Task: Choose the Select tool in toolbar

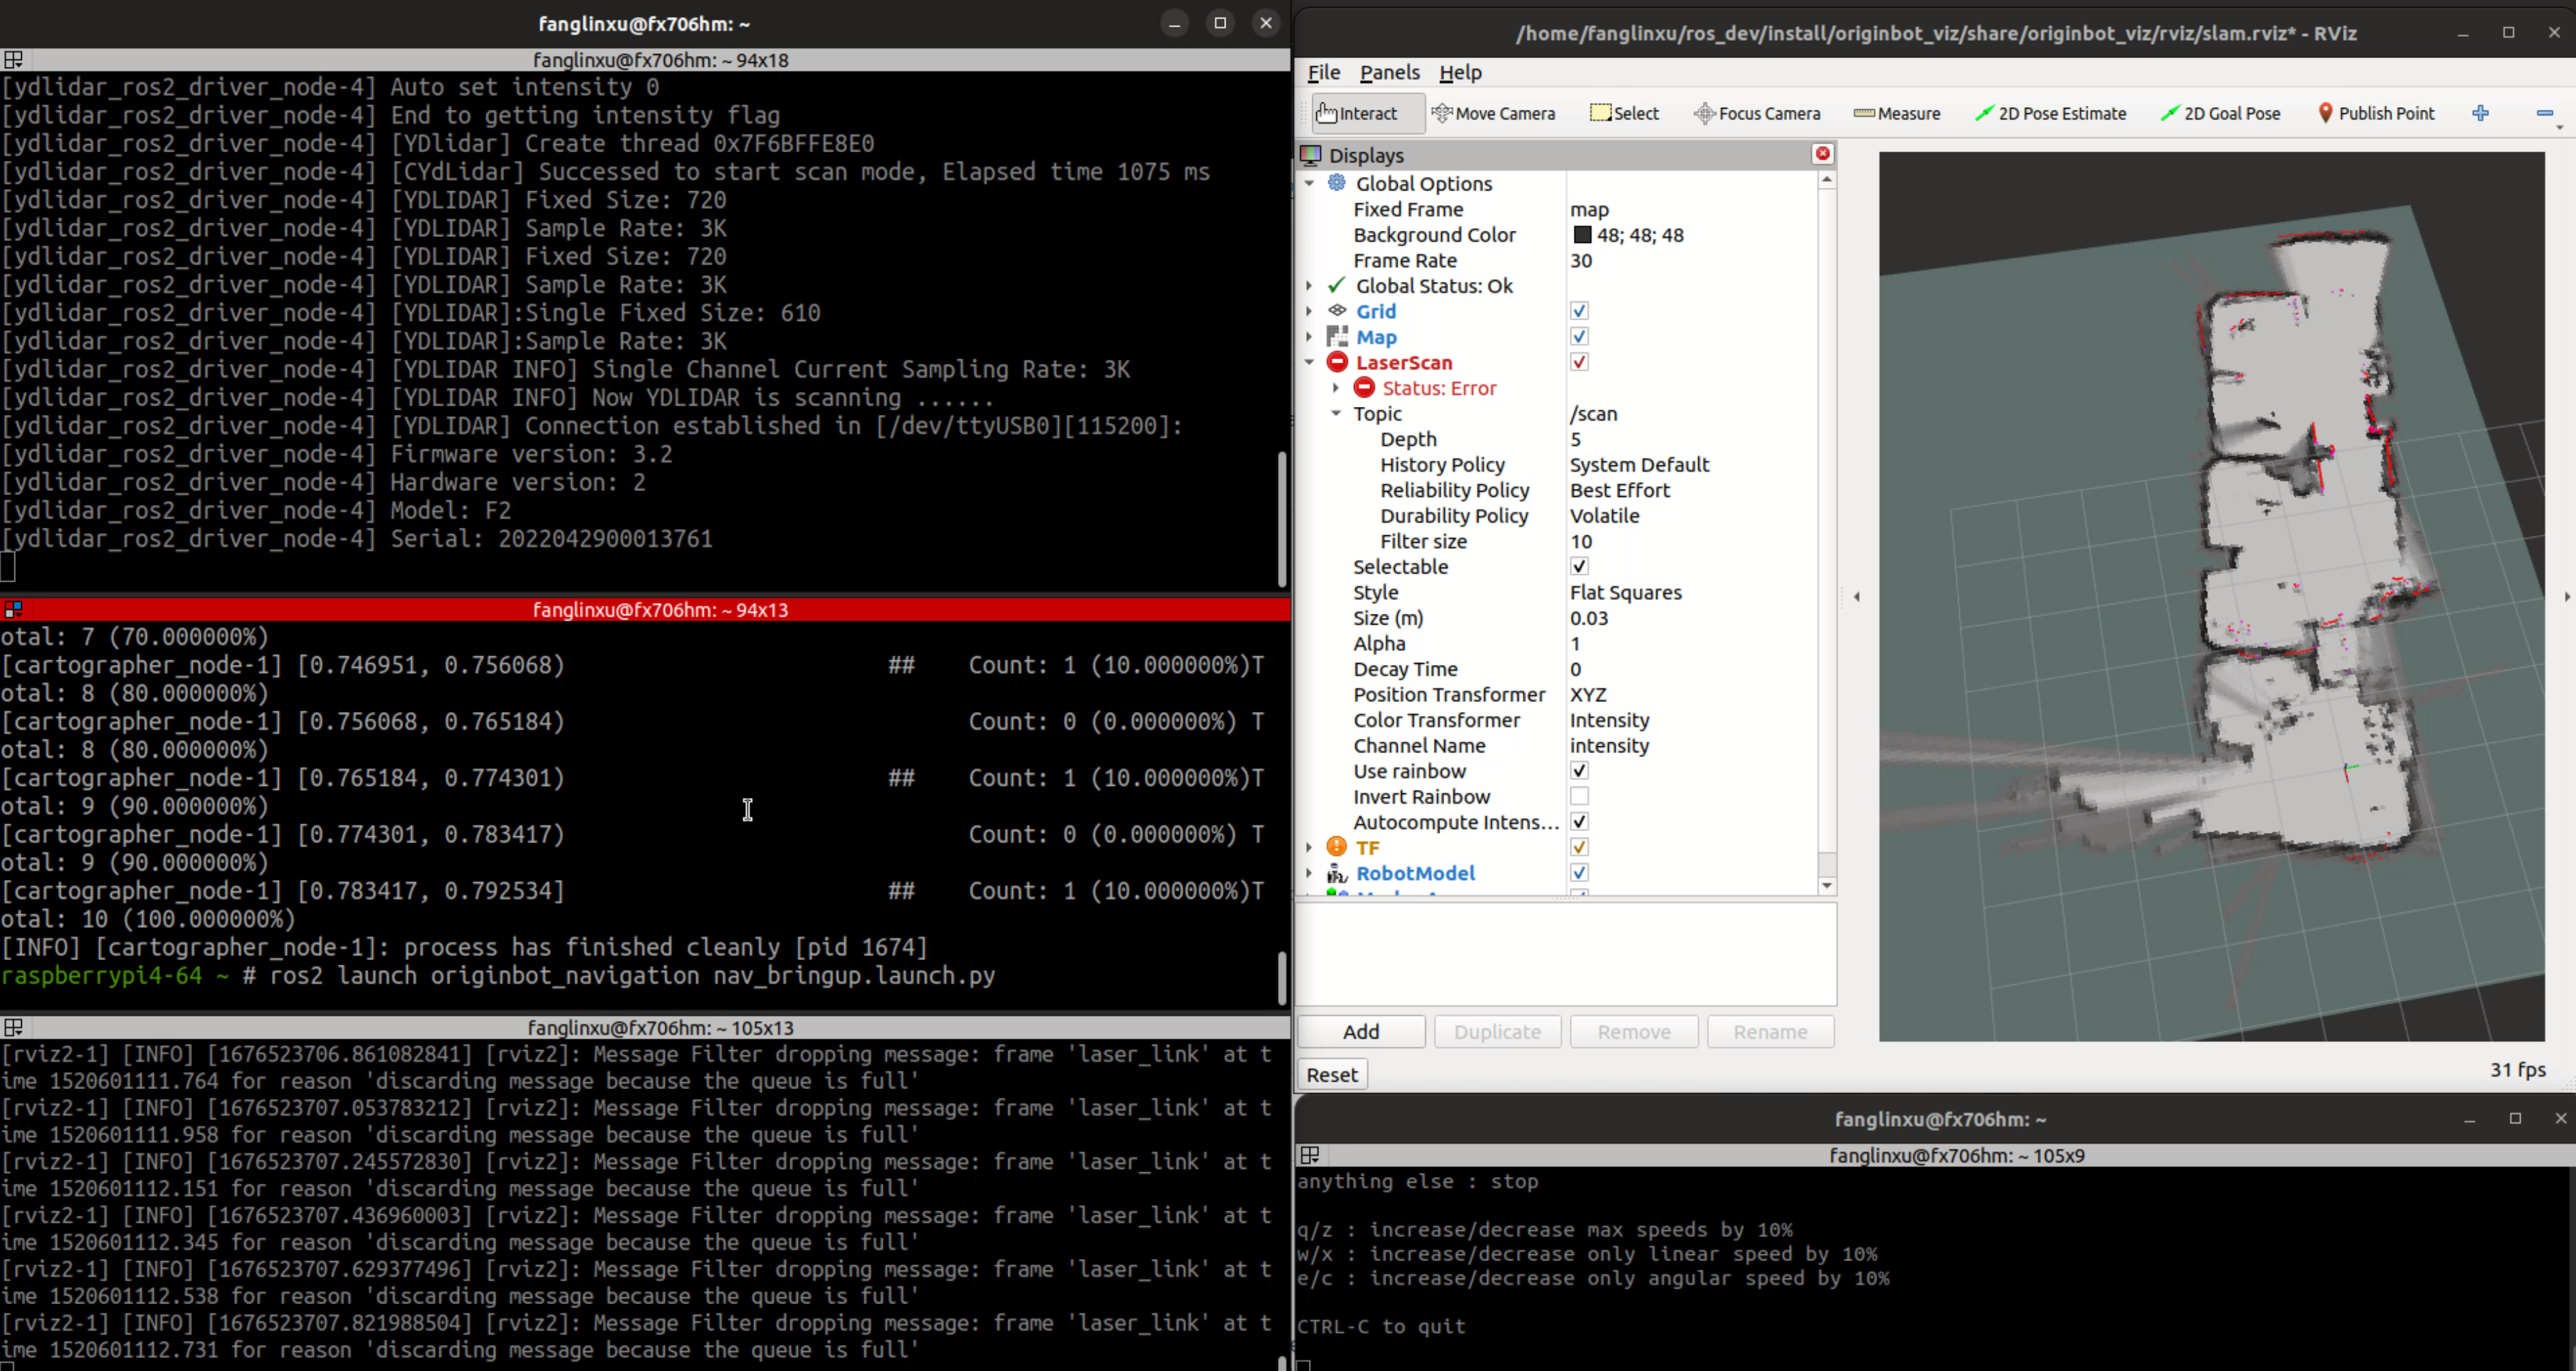Action: [1624, 113]
